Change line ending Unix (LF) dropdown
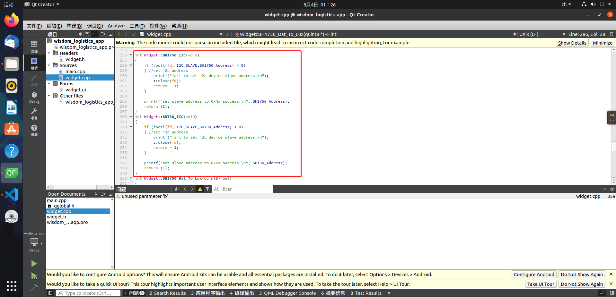 tap(542, 34)
